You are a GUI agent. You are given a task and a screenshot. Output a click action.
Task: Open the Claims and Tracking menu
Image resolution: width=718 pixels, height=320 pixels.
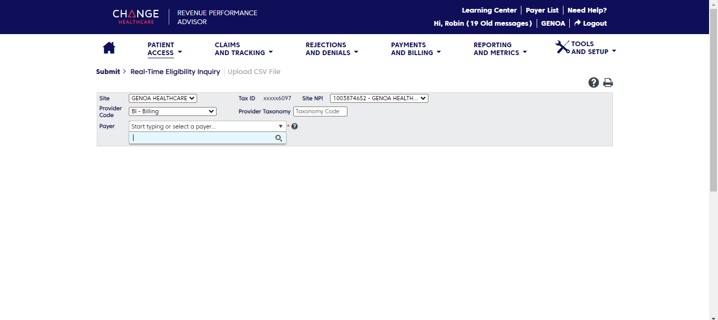point(243,49)
